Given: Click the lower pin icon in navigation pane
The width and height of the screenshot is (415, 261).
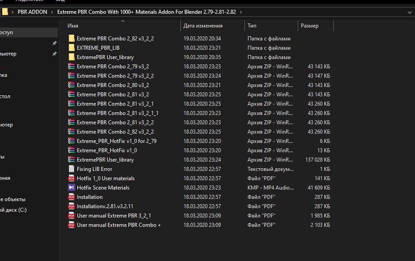Looking at the screenshot, I should click(x=54, y=54).
